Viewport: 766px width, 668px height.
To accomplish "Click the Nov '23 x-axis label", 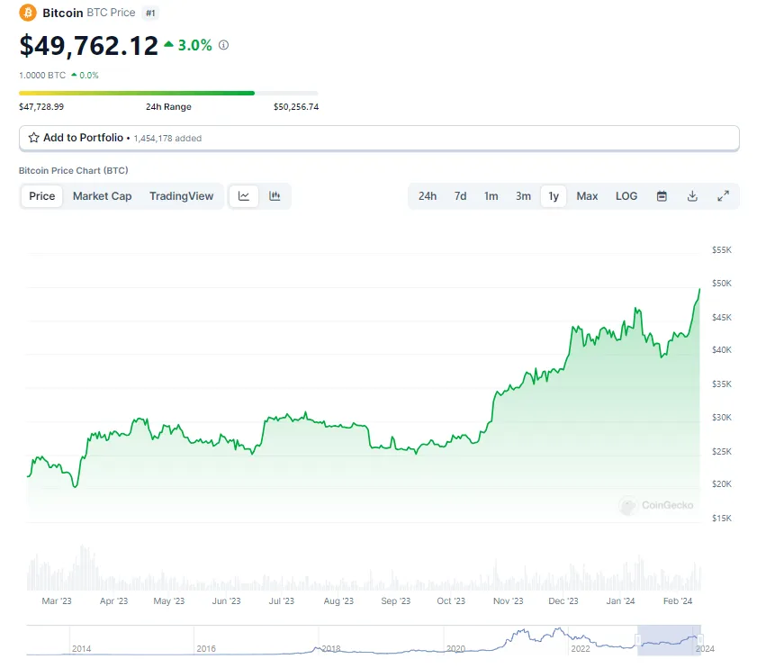I will tap(508, 601).
